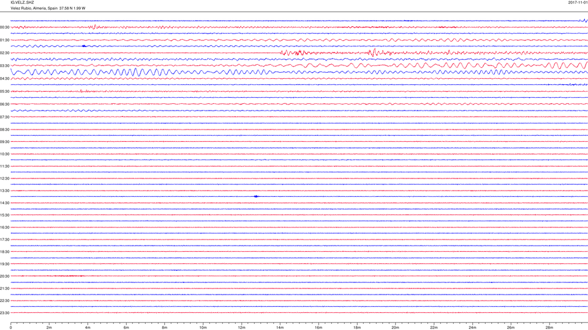This screenshot has width=588, height=330.
Task: Click the 10m axis tick label
Action: [x=203, y=328]
